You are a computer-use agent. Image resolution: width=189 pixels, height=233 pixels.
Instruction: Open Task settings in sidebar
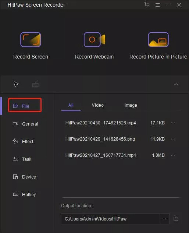point(22,159)
